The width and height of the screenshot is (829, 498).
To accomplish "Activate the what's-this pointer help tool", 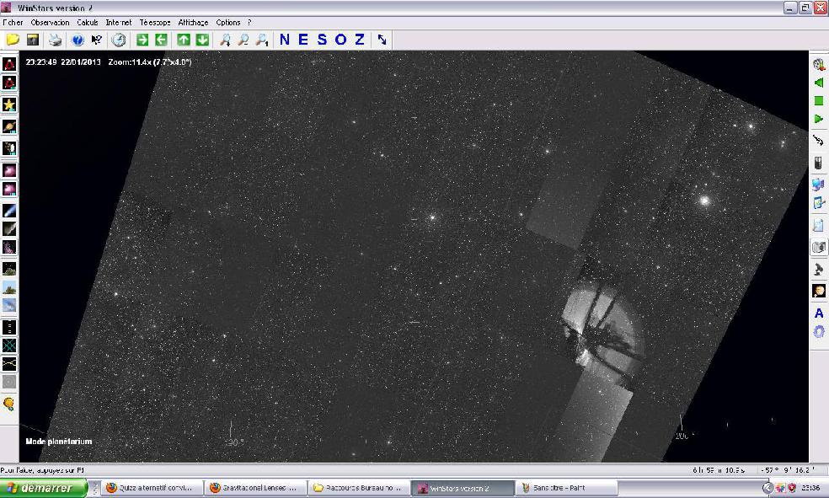I will coord(96,40).
